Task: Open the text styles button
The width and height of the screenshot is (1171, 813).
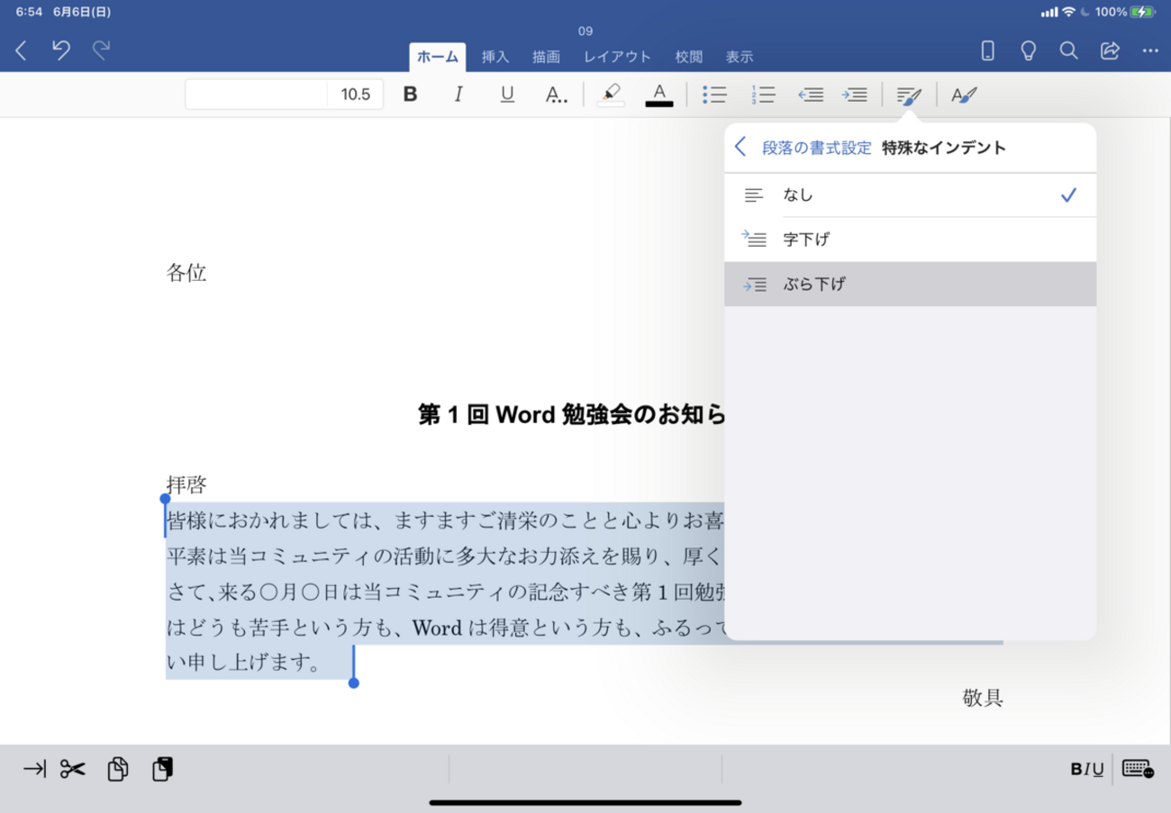Action: (964, 95)
